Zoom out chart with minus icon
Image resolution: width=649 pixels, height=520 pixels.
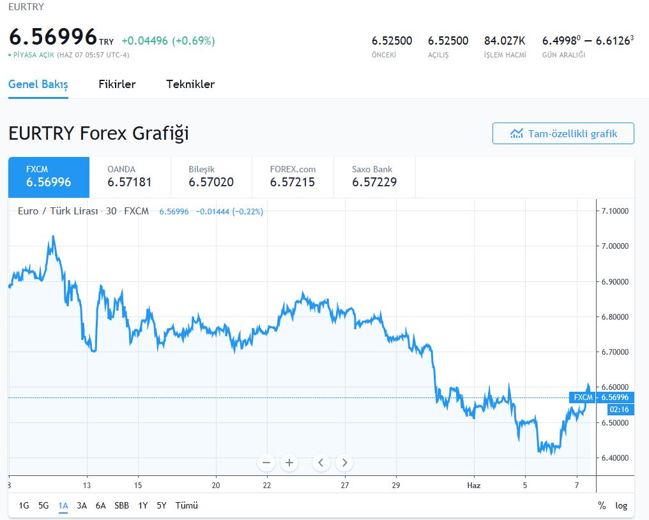(267, 463)
